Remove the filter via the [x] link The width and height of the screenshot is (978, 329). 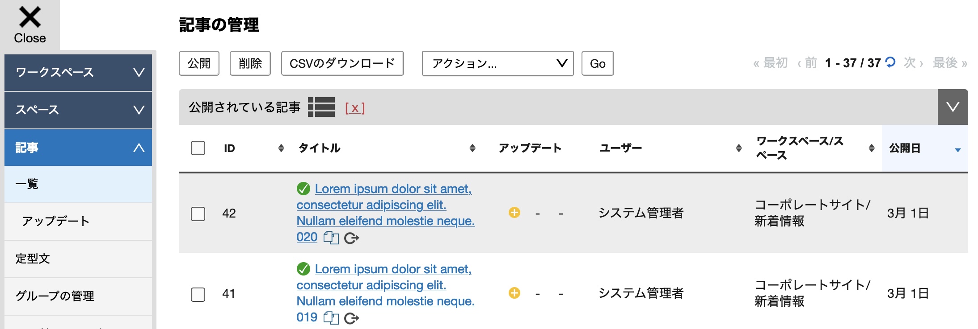355,108
